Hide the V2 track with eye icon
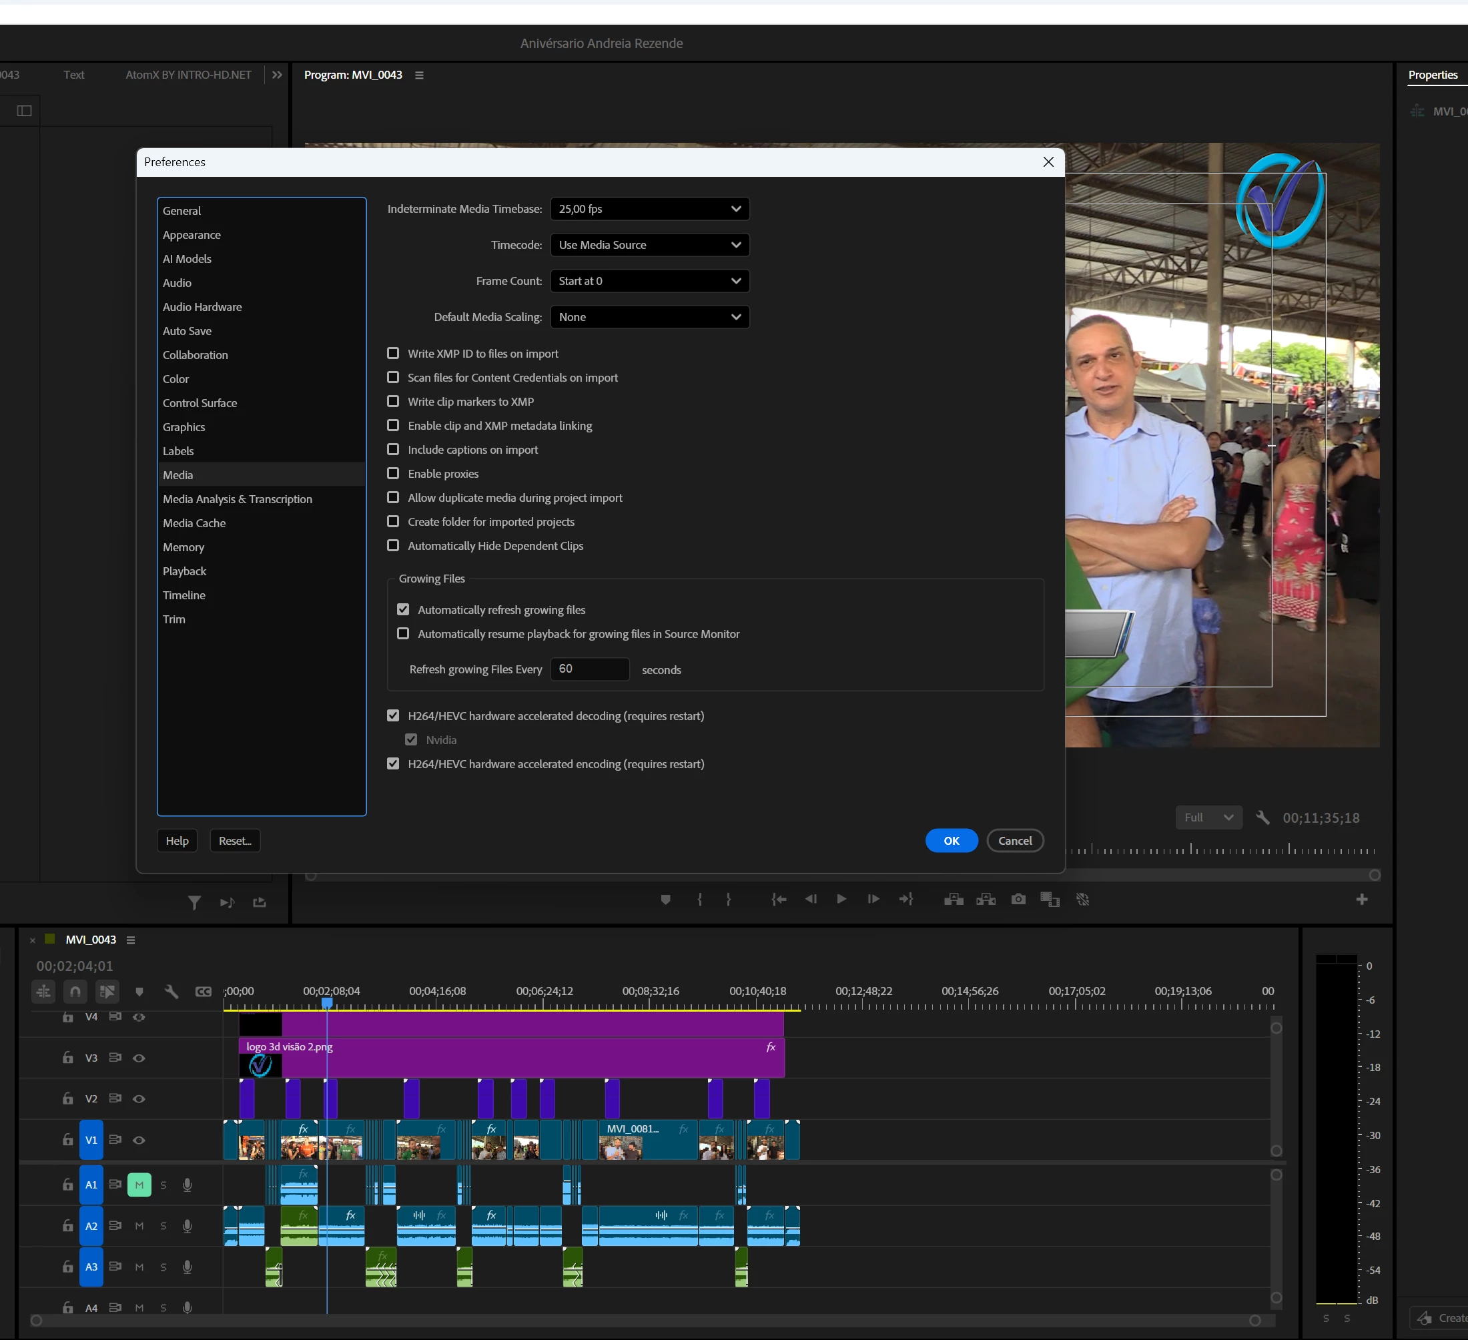The image size is (1468, 1340). point(139,1099)
